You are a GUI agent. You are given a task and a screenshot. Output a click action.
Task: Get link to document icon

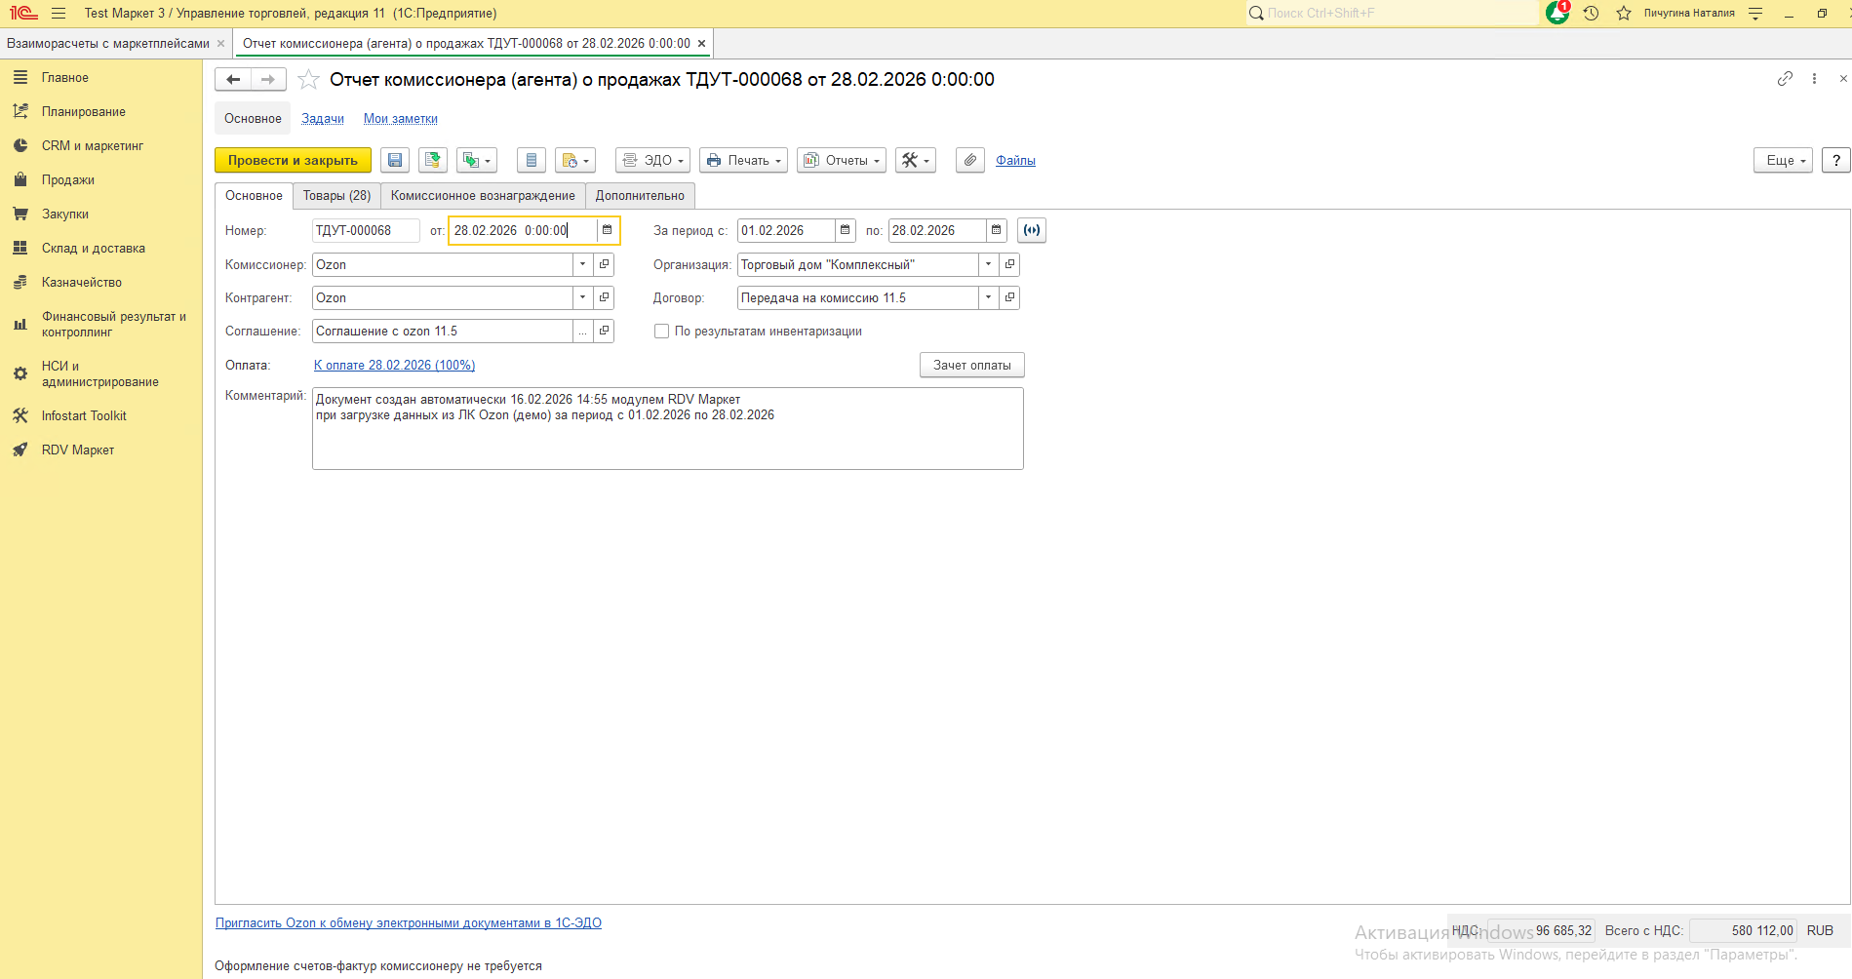point(1784,79)
